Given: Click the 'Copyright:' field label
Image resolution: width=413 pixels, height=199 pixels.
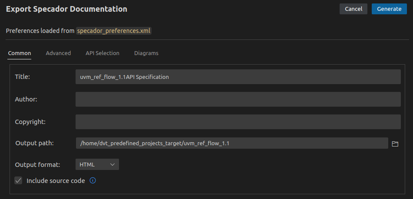Looking at the screenshot, I should (30, 122).
